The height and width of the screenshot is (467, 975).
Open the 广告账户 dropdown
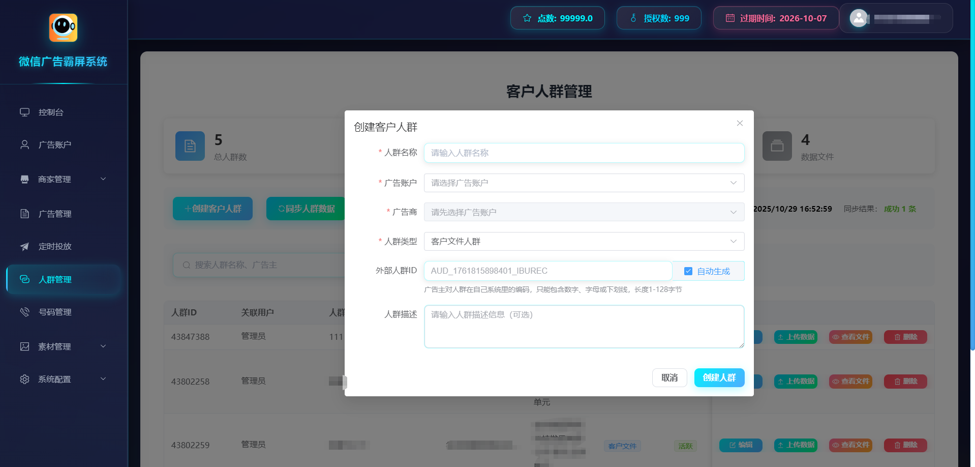[584, 183]
